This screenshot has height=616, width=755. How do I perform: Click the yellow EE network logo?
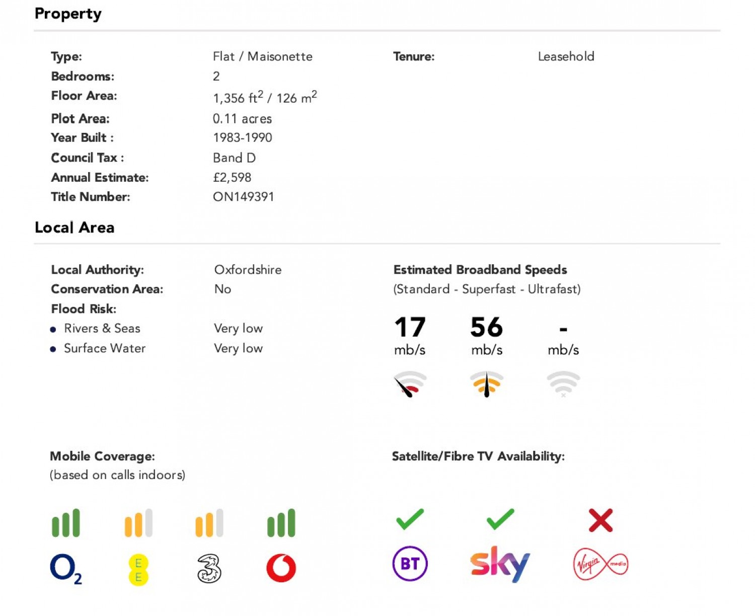tap(138, 569)
